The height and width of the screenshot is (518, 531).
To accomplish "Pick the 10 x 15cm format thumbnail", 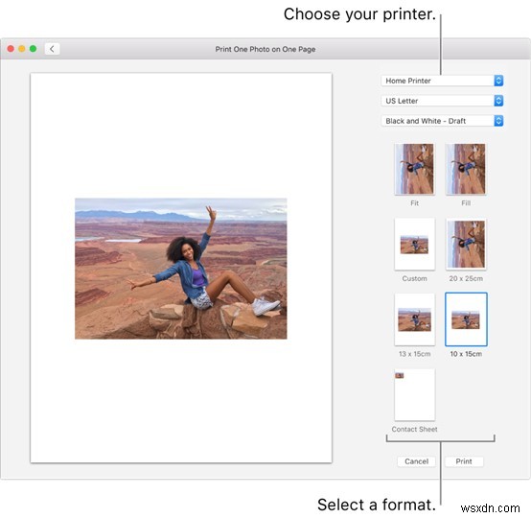I will point(466,319).
